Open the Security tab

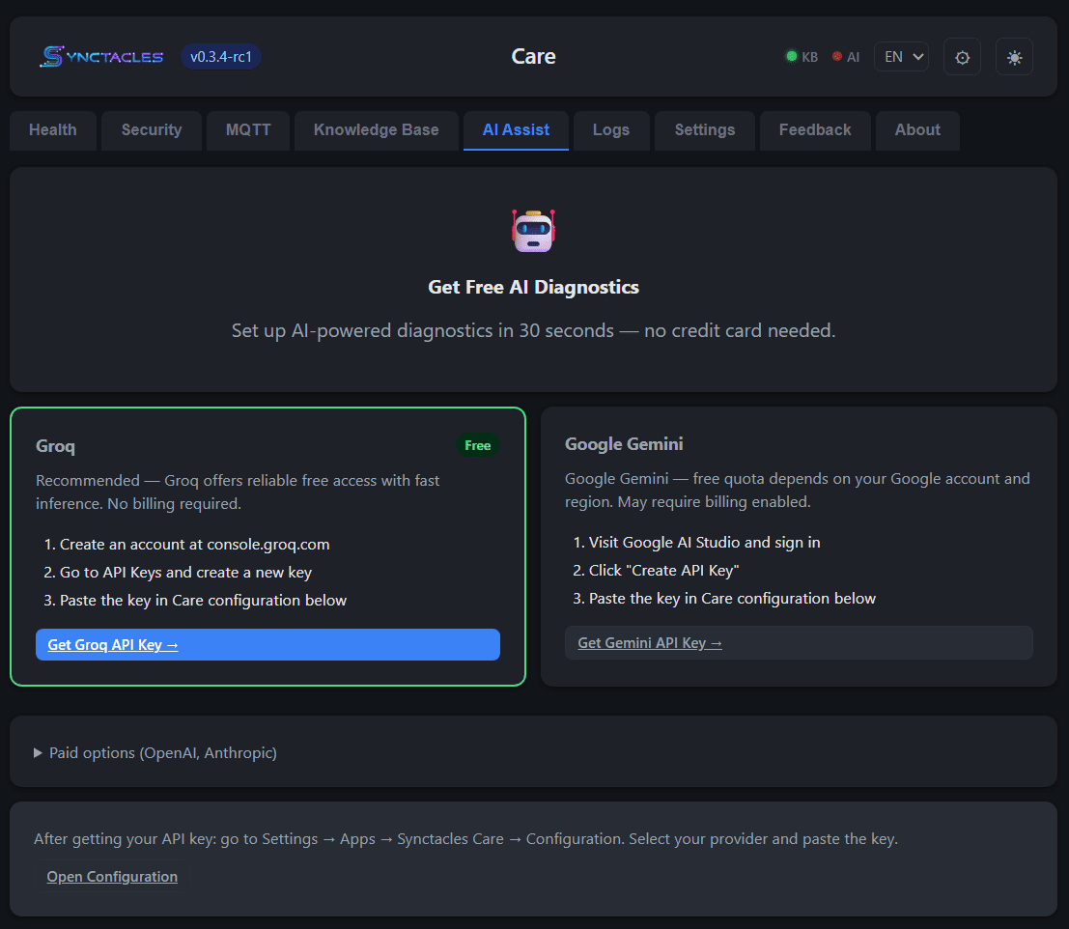[151, 130]
